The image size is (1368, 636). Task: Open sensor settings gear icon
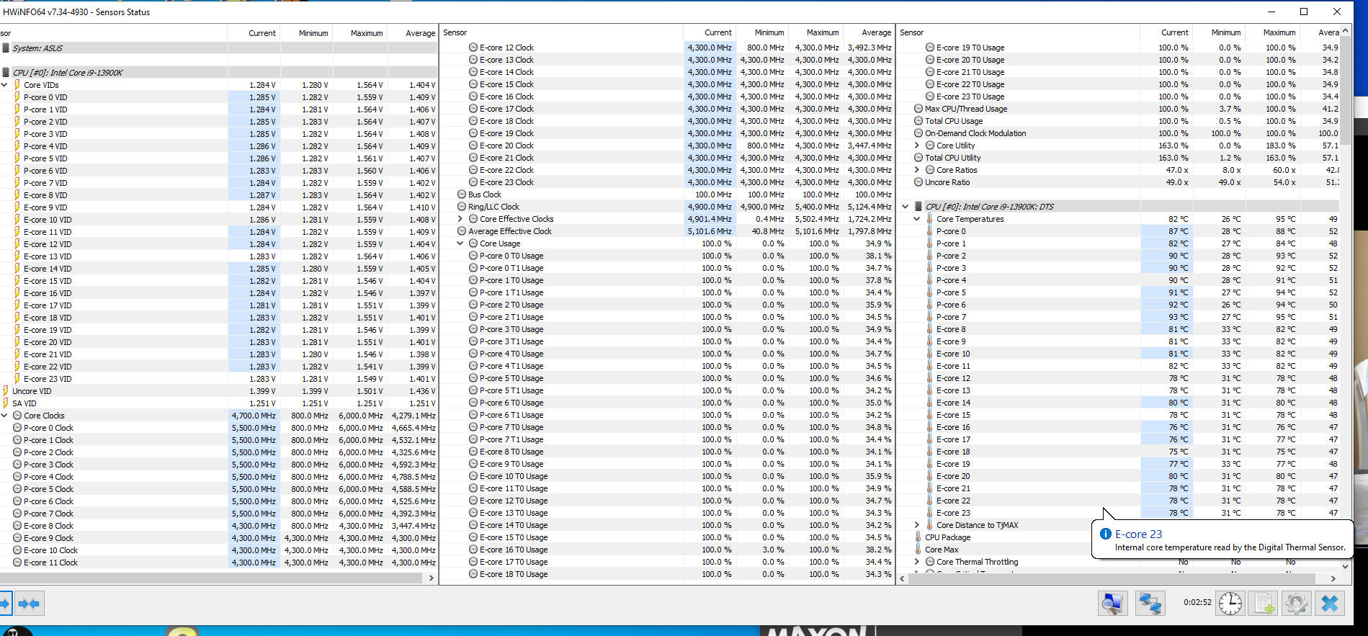[x=1297, y=603]
